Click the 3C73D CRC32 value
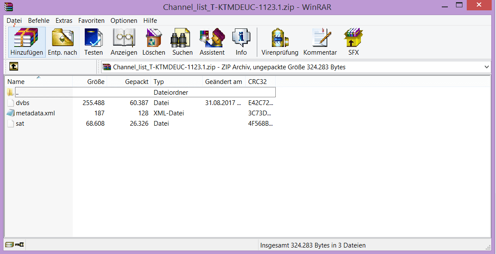Screen dimensions: 496x254 (x=260, y=113)
